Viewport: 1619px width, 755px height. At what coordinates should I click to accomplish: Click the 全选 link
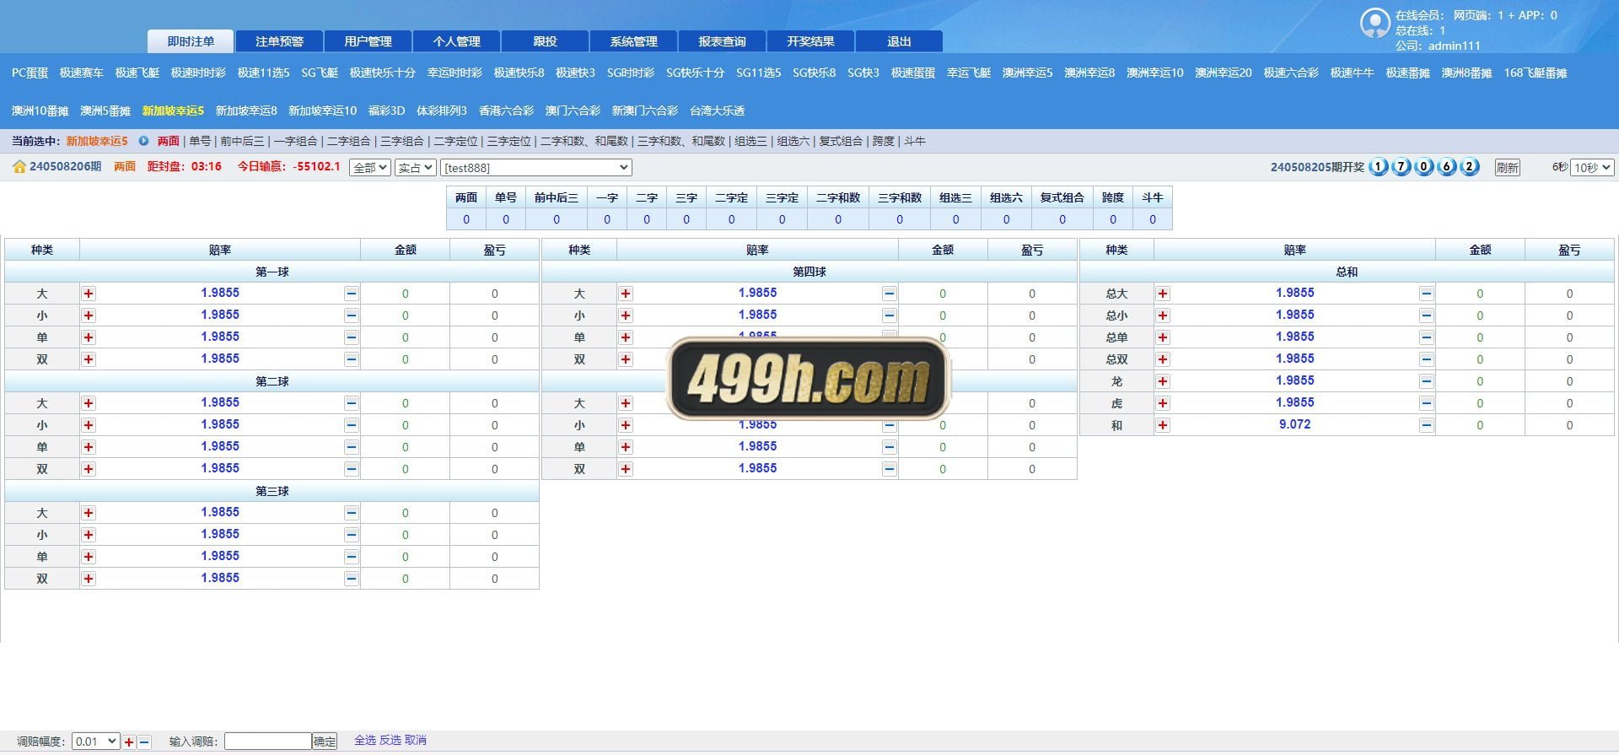tap(365, 741)
